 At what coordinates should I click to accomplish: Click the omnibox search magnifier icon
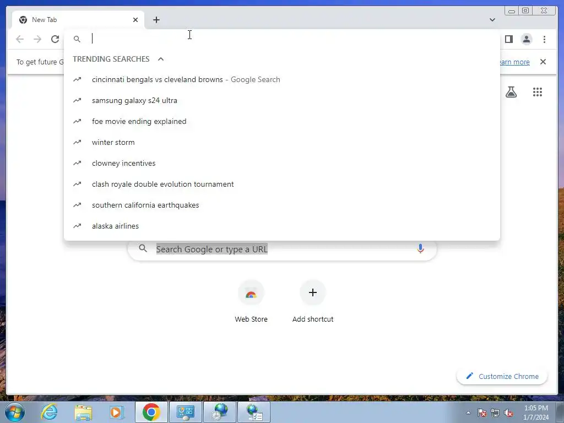(x=77, y=39)
